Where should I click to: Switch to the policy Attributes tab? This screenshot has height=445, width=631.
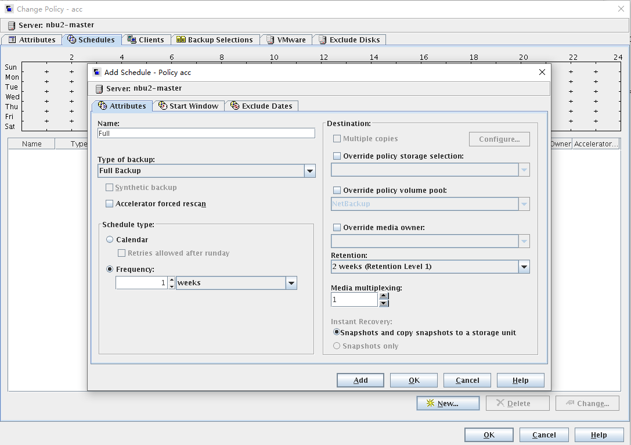32,40
